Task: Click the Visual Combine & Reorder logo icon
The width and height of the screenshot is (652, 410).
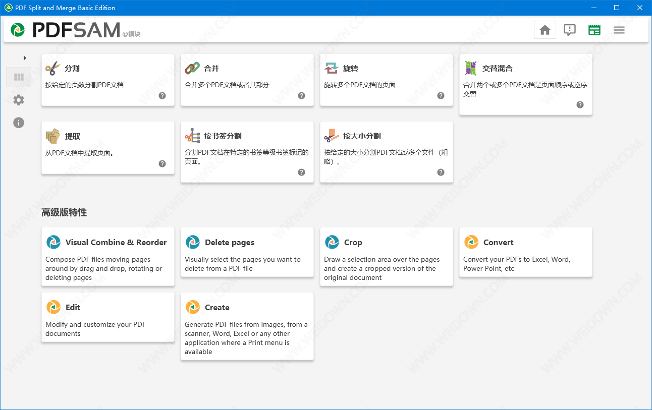Action: pos(53,242)
